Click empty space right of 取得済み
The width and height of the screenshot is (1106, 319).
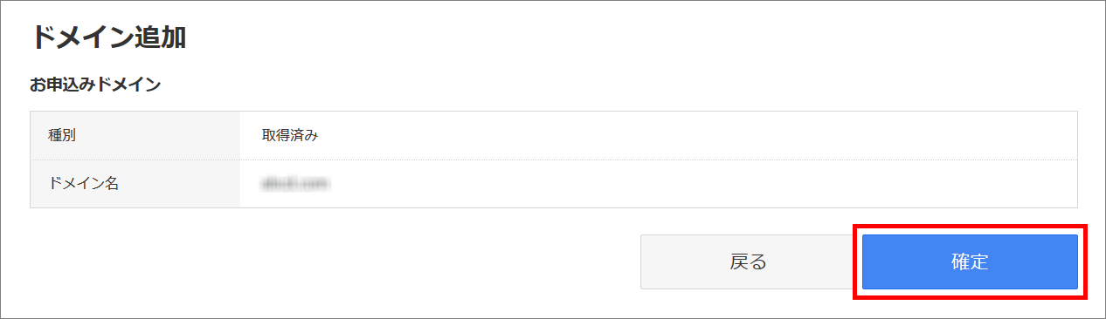(x=699, y=135)
